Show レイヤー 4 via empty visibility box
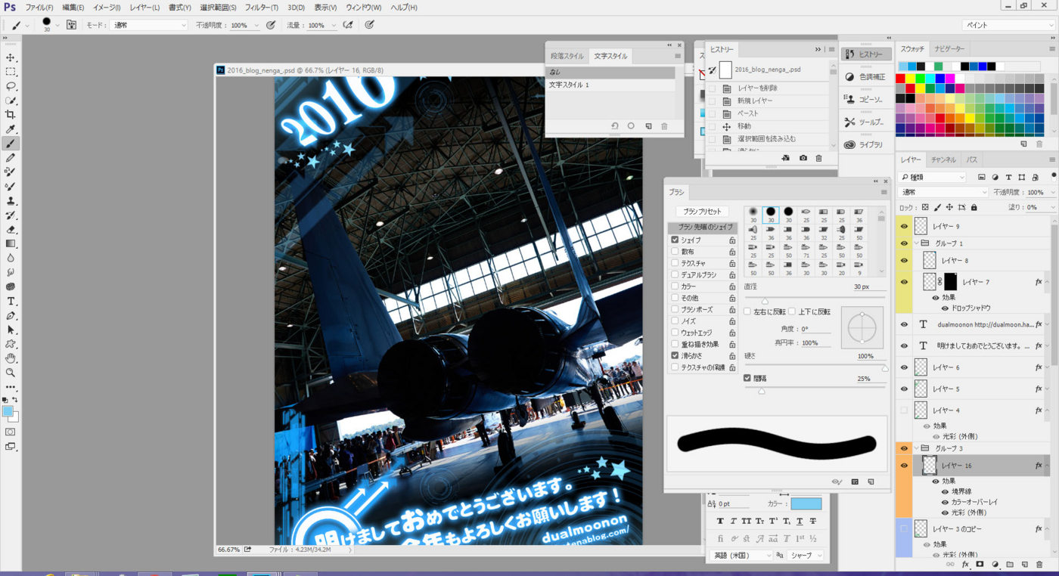This screenshot has width=1059, height=576. 904,410
